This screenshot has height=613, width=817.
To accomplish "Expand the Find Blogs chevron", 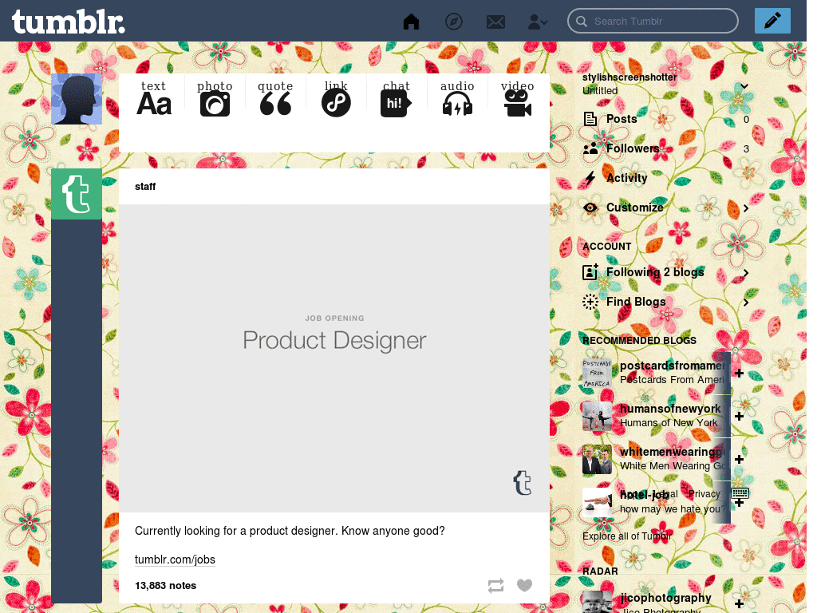I will click(746, 303).
